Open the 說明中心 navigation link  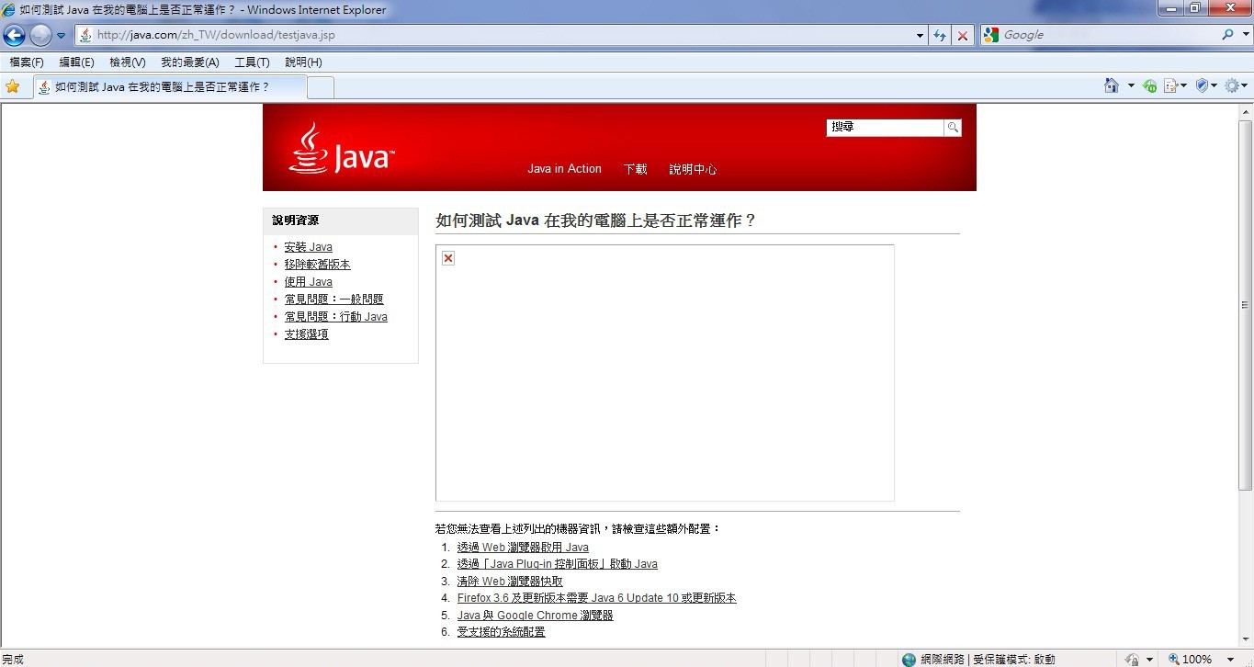tap(693, 169)
